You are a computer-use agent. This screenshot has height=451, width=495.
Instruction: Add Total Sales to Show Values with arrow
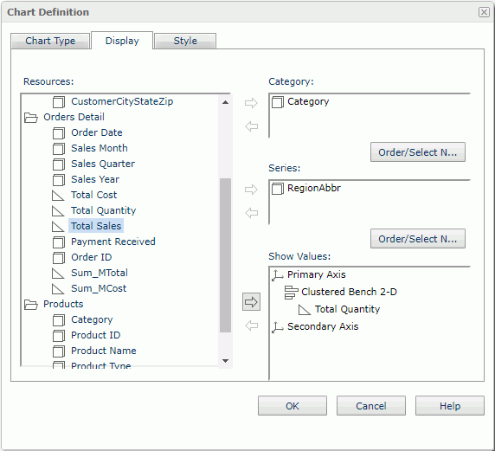tap(251, 302)
